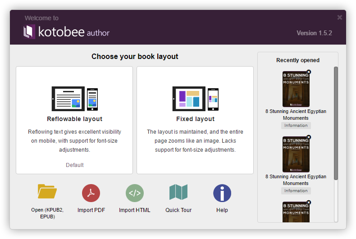Click the Reflowable layout description text
The height and width of the screenshot is (239, 356).
pos(74,140)
